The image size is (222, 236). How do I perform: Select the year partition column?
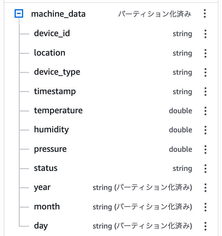point(42,187)
